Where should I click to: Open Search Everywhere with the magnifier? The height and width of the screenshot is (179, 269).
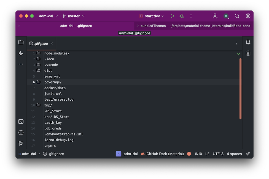coord(237,16)
